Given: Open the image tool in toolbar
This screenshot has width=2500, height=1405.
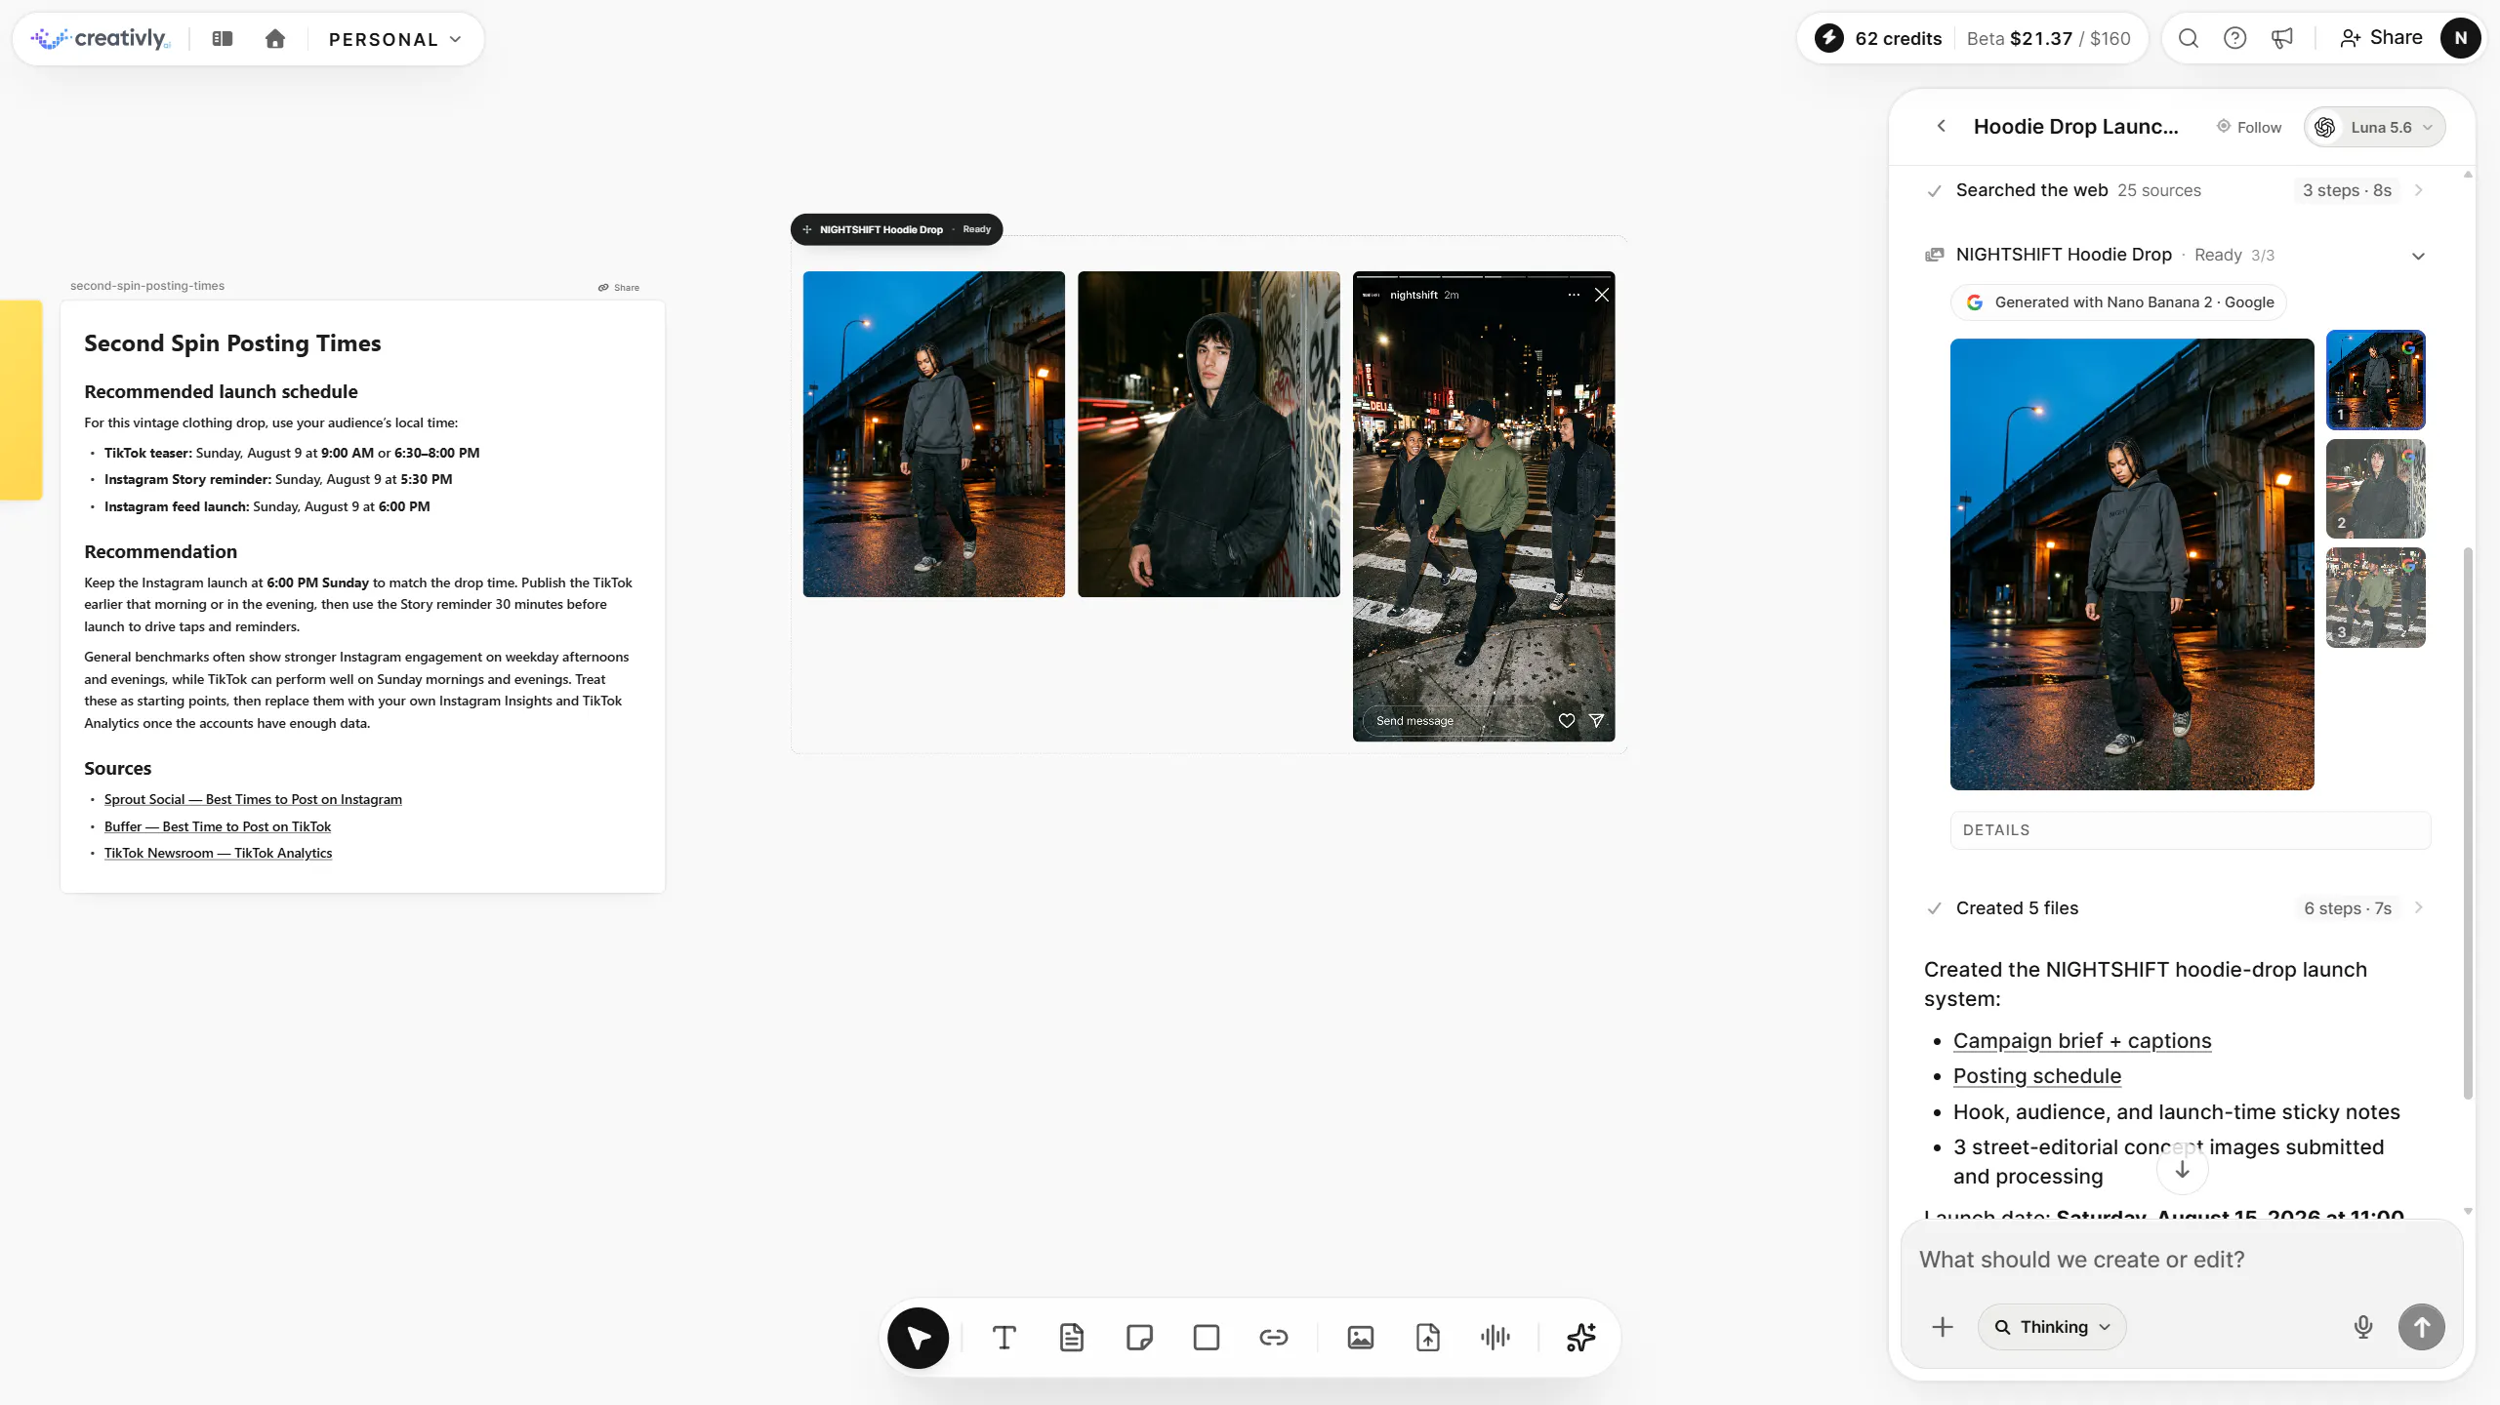Looking at the screenshot, I should tap(1361, 1338).
